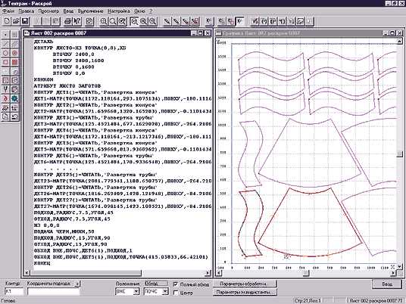Click the Print icon in toolbar
Image resolution: width=406 pixels, height=304 pixels.
68,21
